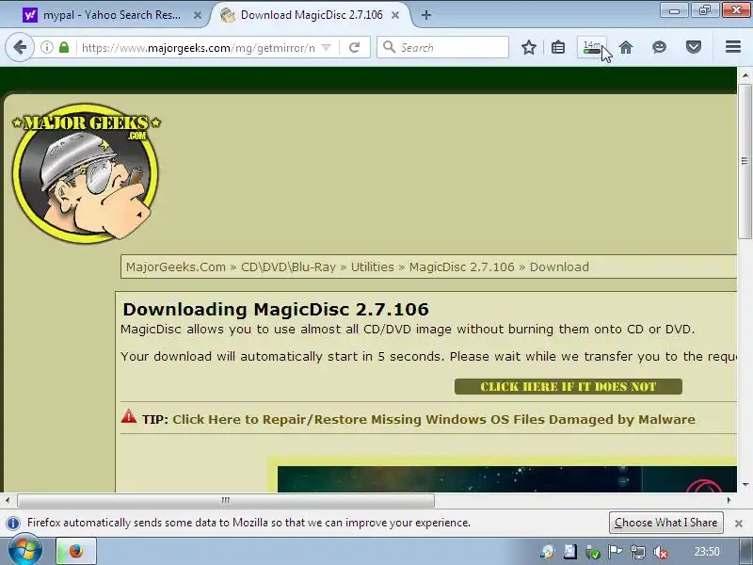Click the address bar URL field
Image resolution: width=753 pixels, height=565 pixels.
pos(198,48)
